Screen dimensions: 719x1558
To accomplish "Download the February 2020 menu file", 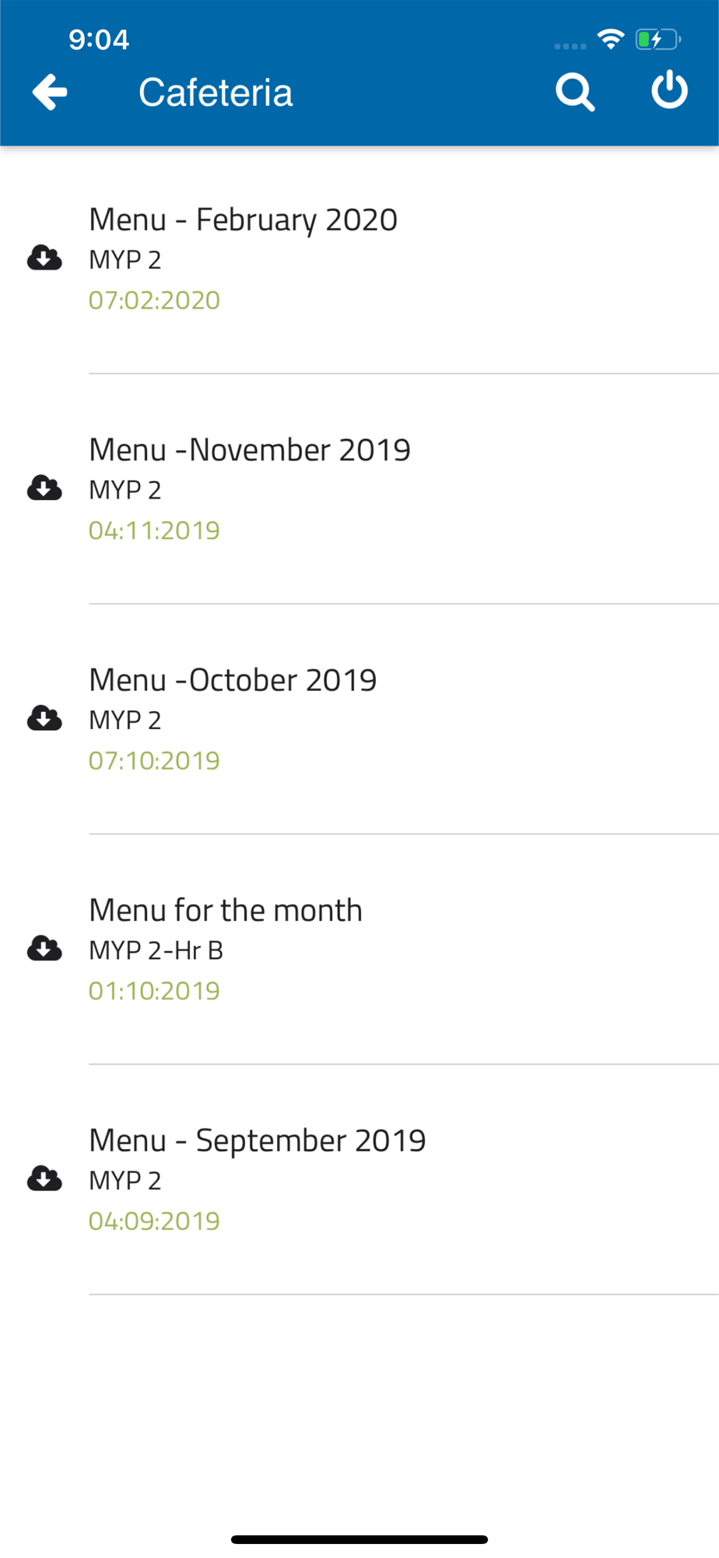I will pos(44,257).
